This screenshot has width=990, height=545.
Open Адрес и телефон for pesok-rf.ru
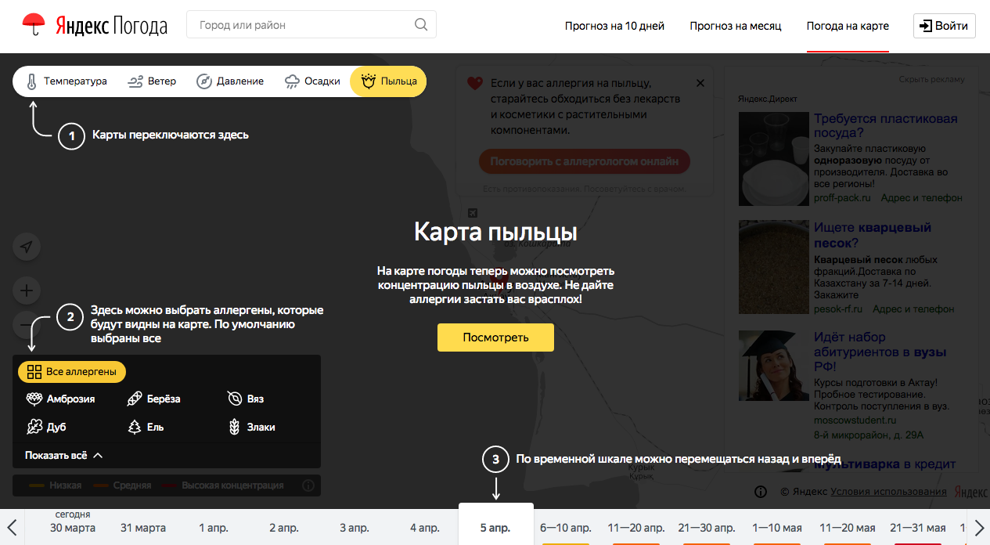[x=913, y=309]
